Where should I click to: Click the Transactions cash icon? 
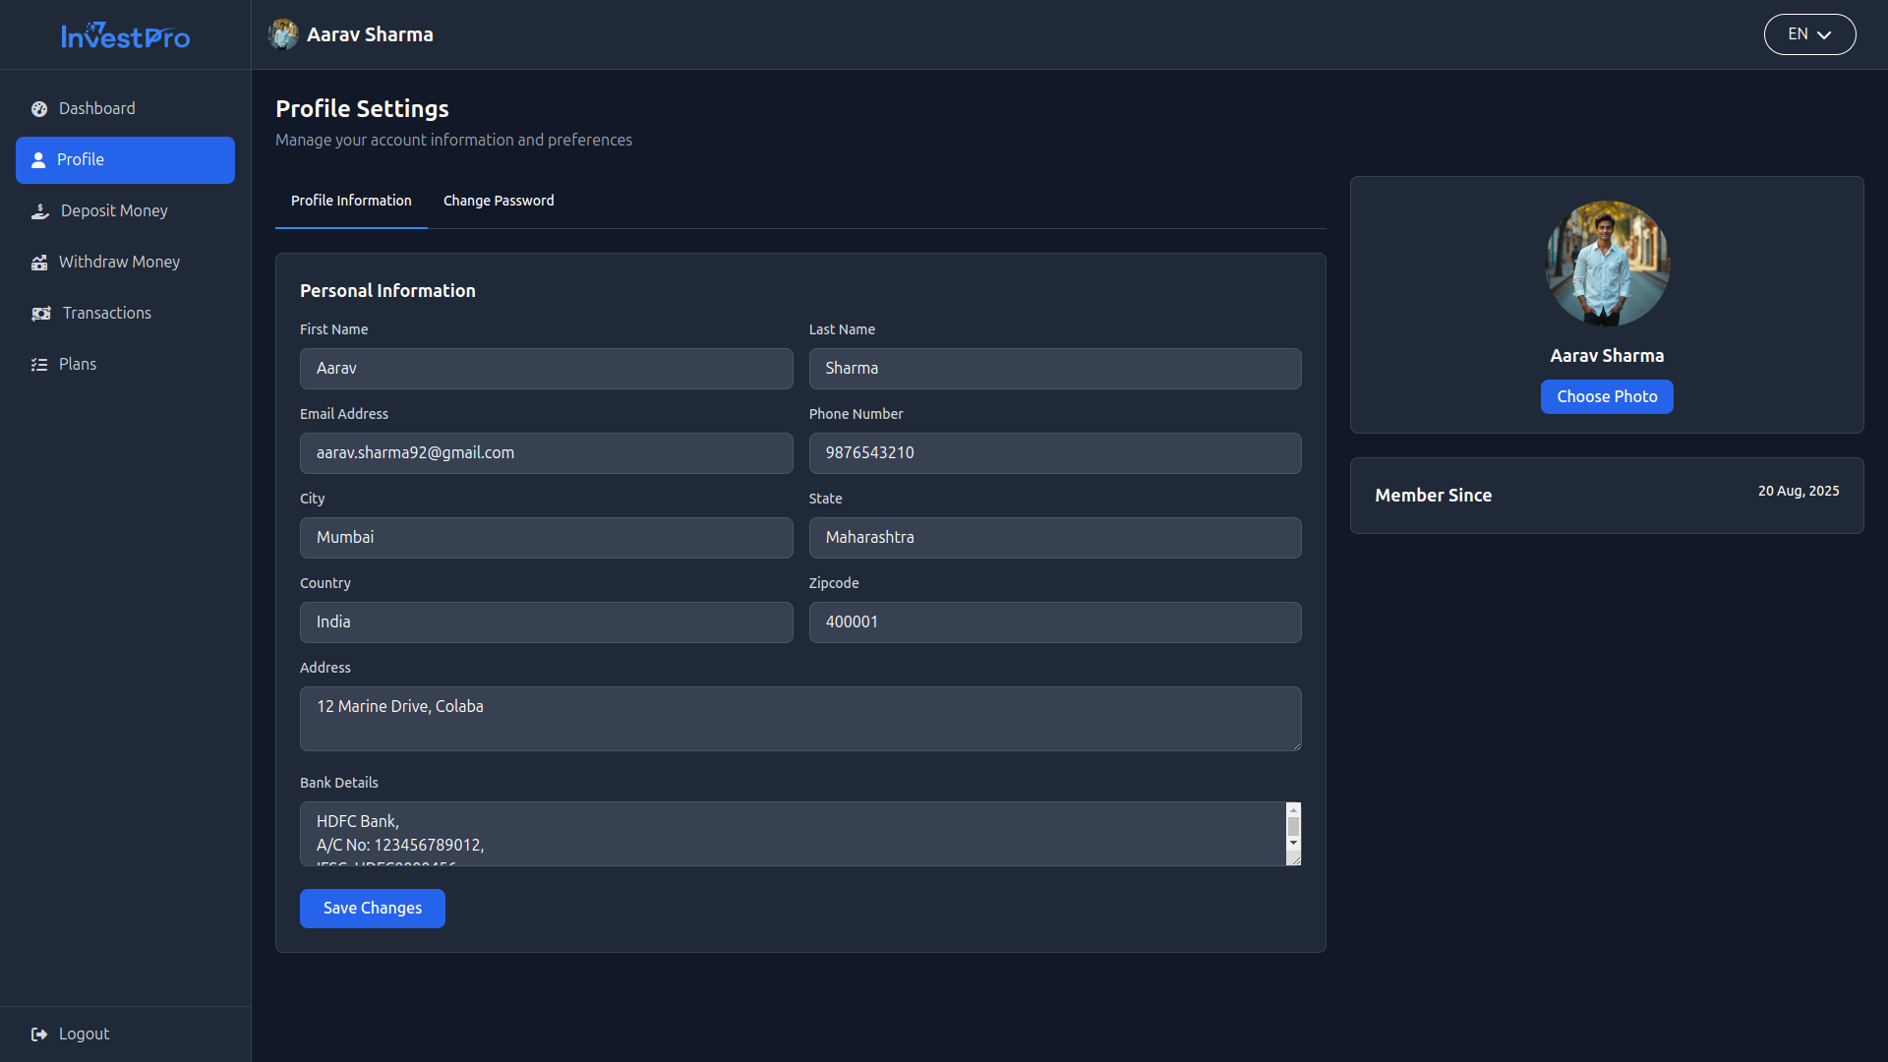pos(41,314)
